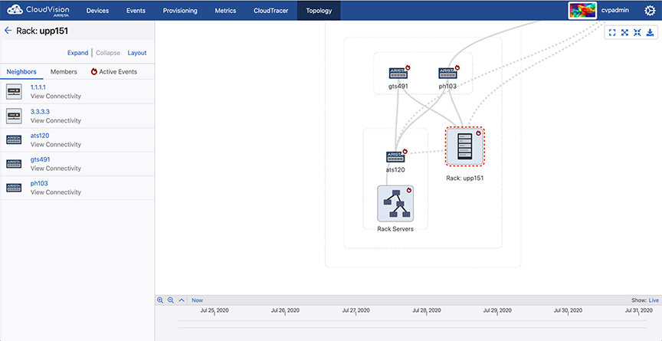Click View Connectivity under ph103
The height and width of the screenshot is (341, 662).
(x=56, y=192)
